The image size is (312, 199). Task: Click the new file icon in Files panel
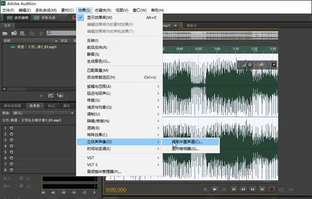point(22,33)
